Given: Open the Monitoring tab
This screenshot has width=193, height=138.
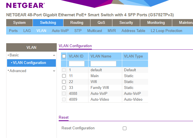Looking at the screenshot, I should pos(156,23).
